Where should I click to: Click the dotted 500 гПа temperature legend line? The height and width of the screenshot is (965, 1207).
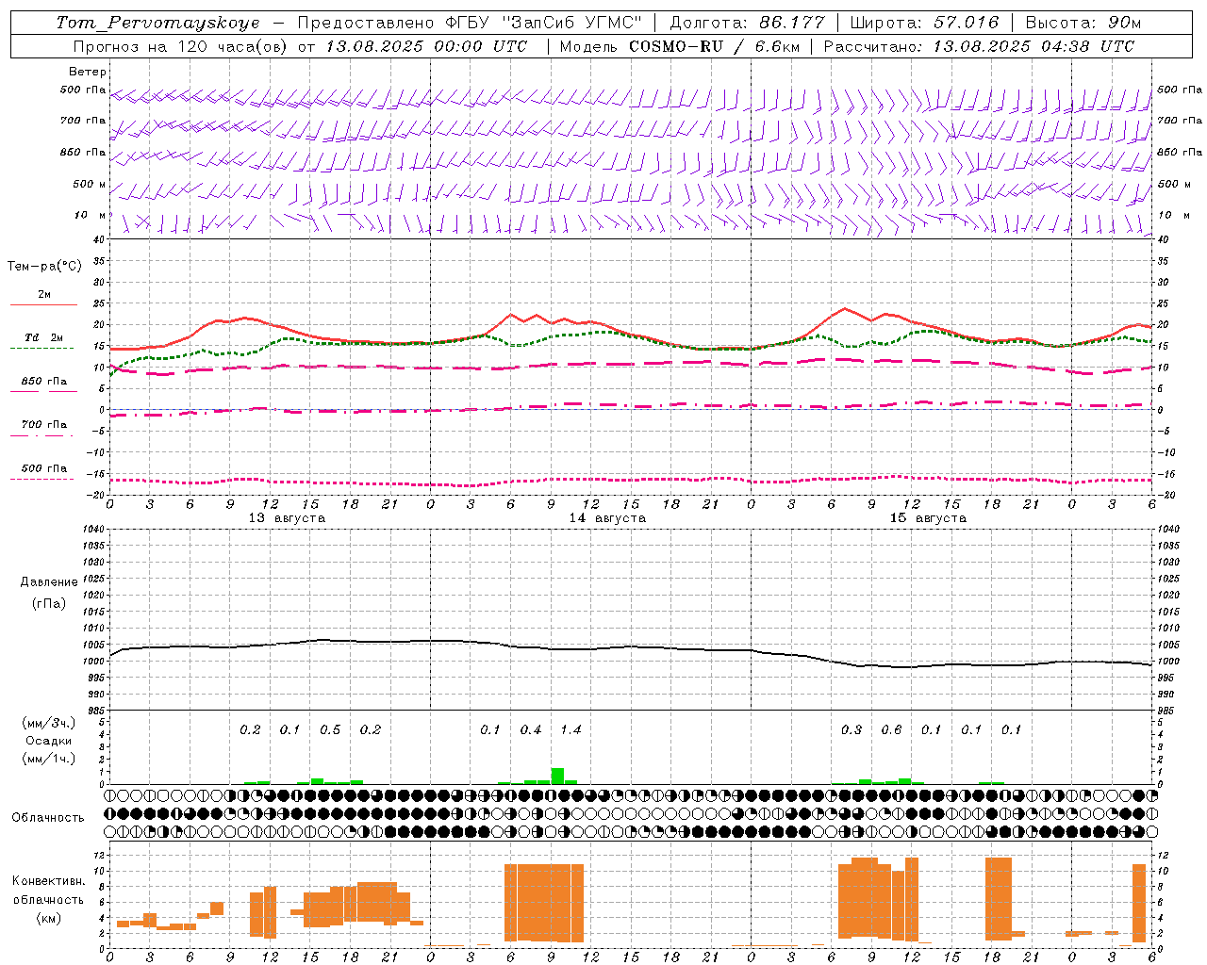coord(42,479)
